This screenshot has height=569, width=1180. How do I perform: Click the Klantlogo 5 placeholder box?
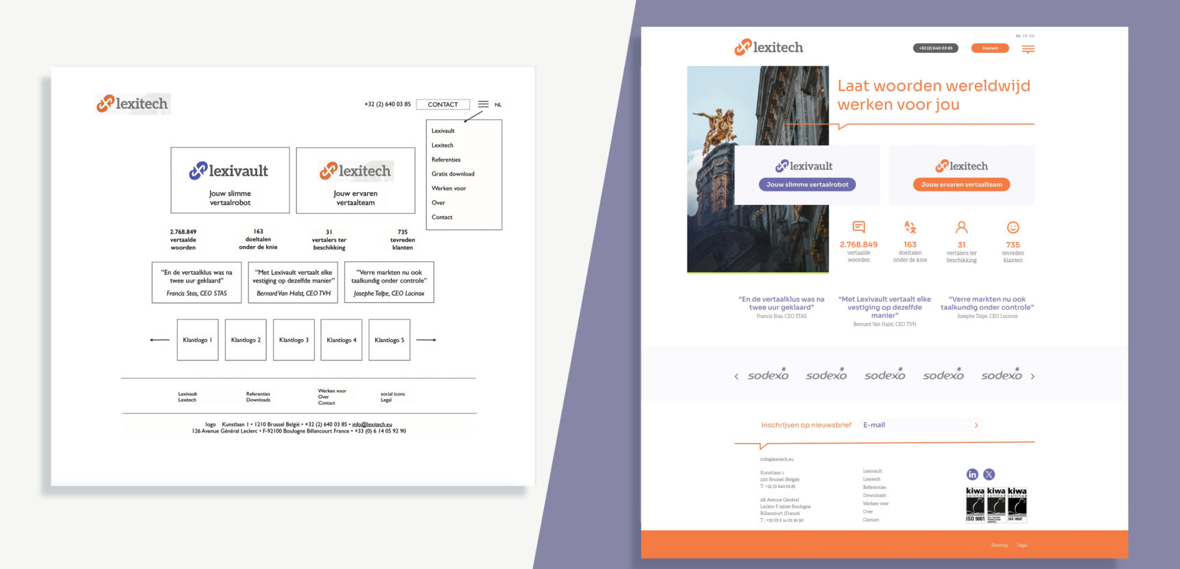390,339
